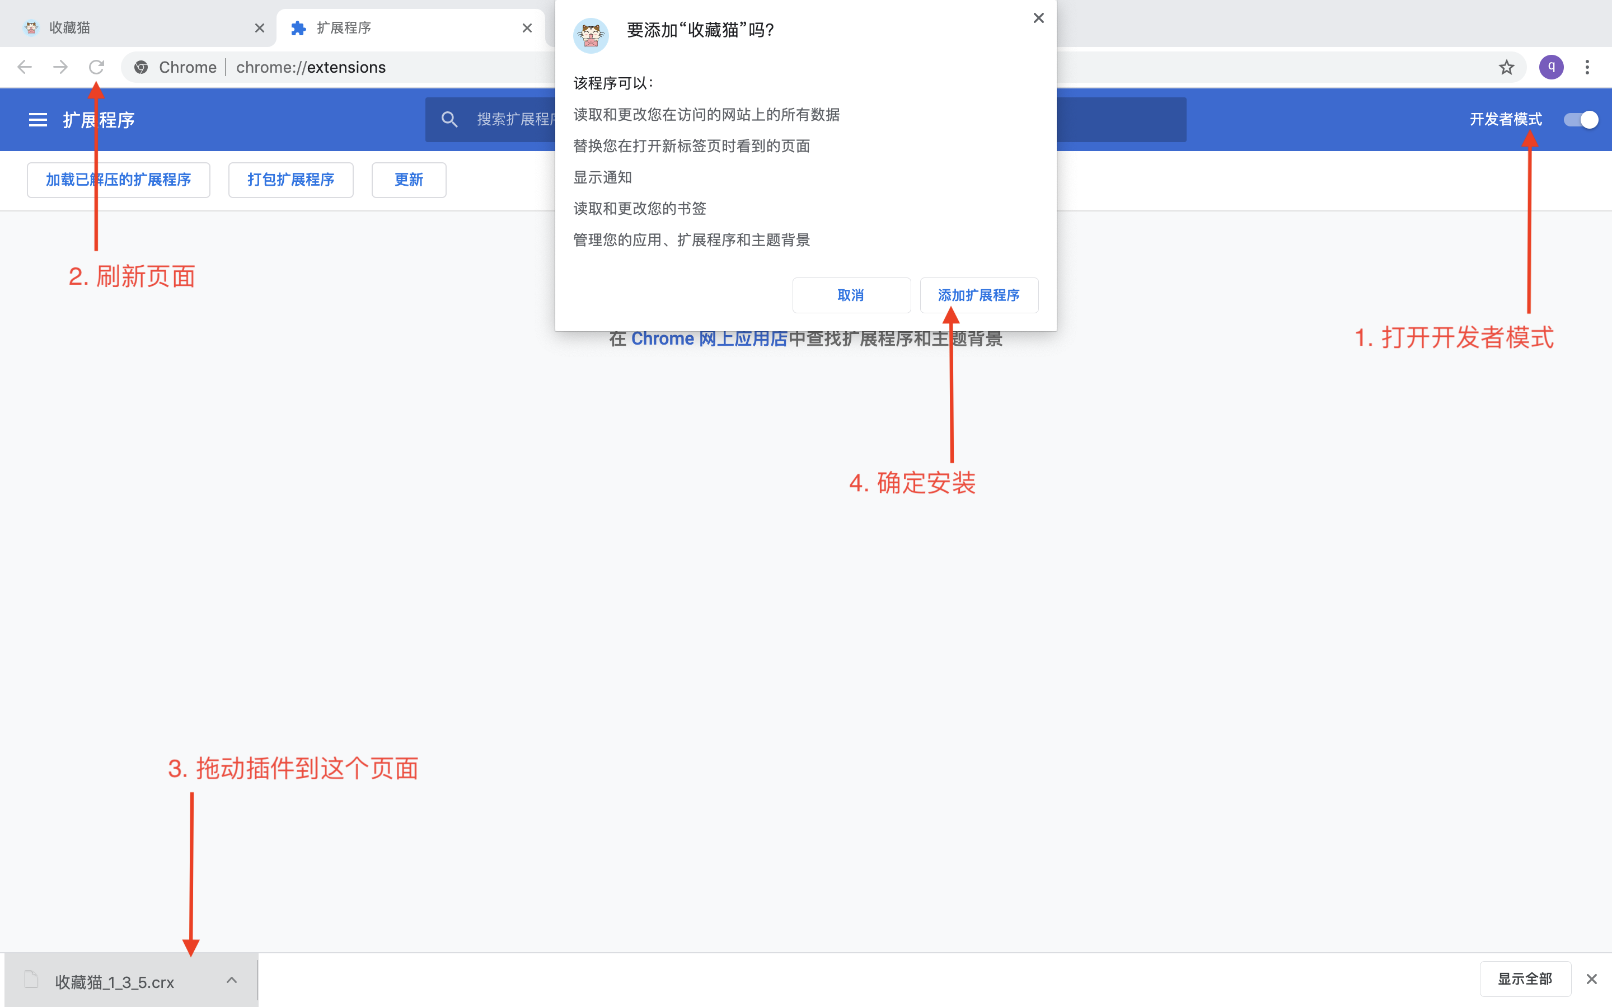The width and height of the screenshot is (1612, 1007).
Task: Click the 要添加"收藏猫"吗? dialog title
Action: pyautogui.click(x=700, y=30)
